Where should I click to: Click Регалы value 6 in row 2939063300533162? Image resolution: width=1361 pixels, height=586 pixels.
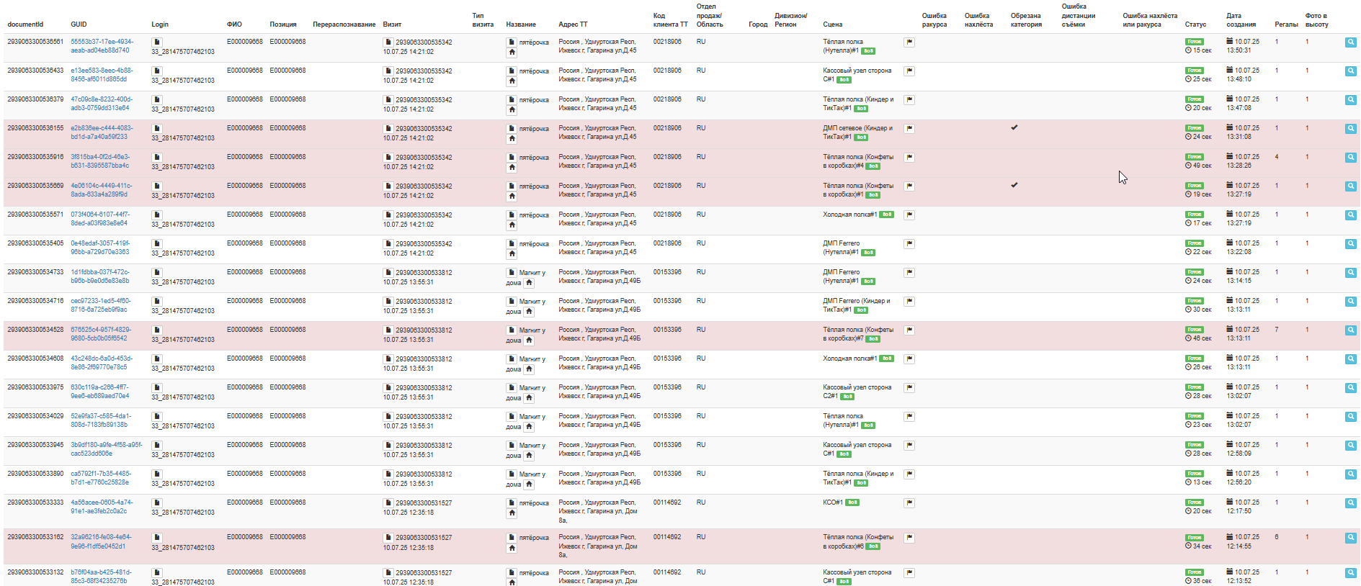click(x=1277, y=537)
